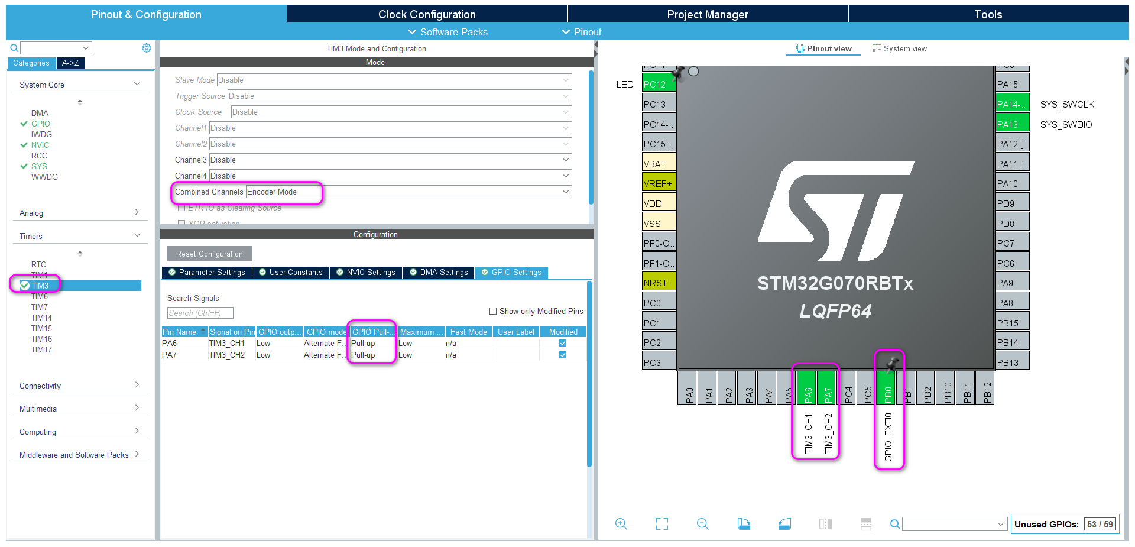Open the categories settings gear icon
This screenshot has height=547, width=1135.
coord(147,48)
